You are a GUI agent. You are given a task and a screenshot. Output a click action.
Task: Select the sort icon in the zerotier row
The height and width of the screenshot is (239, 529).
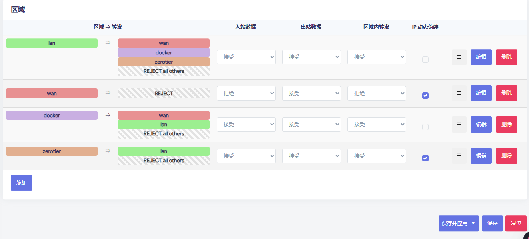(x=459, y=155)
